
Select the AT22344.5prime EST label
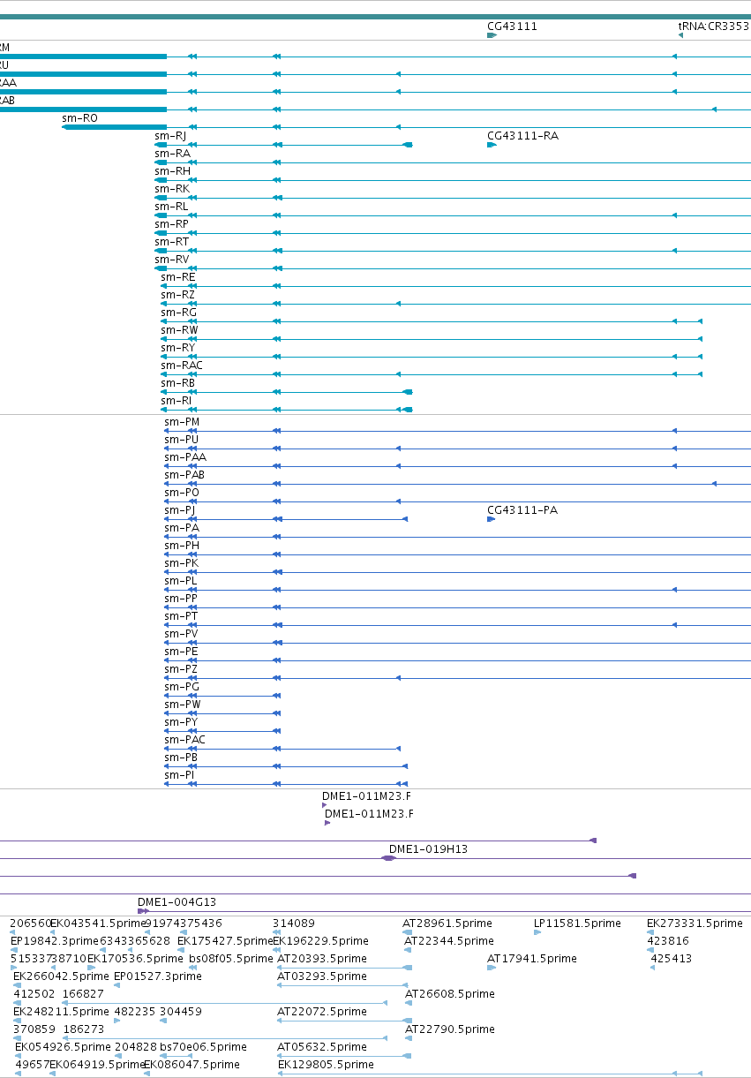448,941
